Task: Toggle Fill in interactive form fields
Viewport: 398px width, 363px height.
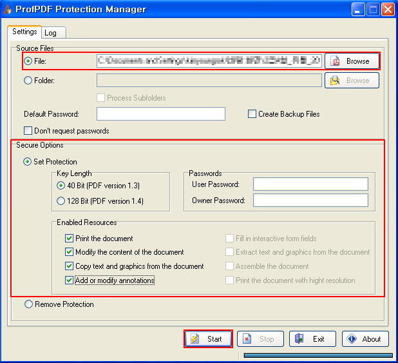Action: pyautogui.click(x=229, y=239)
